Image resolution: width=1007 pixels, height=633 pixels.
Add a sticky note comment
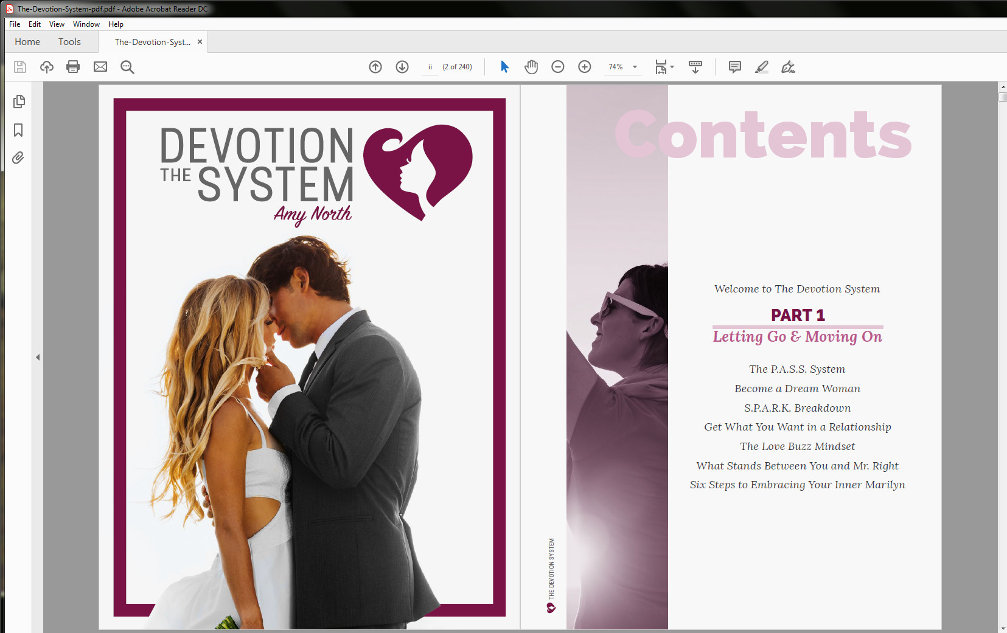[735, 67]
